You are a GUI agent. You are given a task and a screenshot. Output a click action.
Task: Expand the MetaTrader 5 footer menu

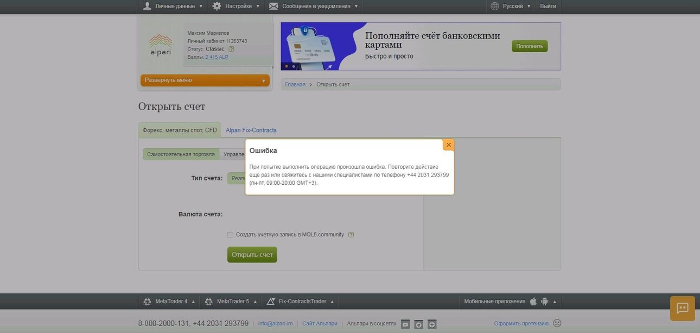pos(230,301)
